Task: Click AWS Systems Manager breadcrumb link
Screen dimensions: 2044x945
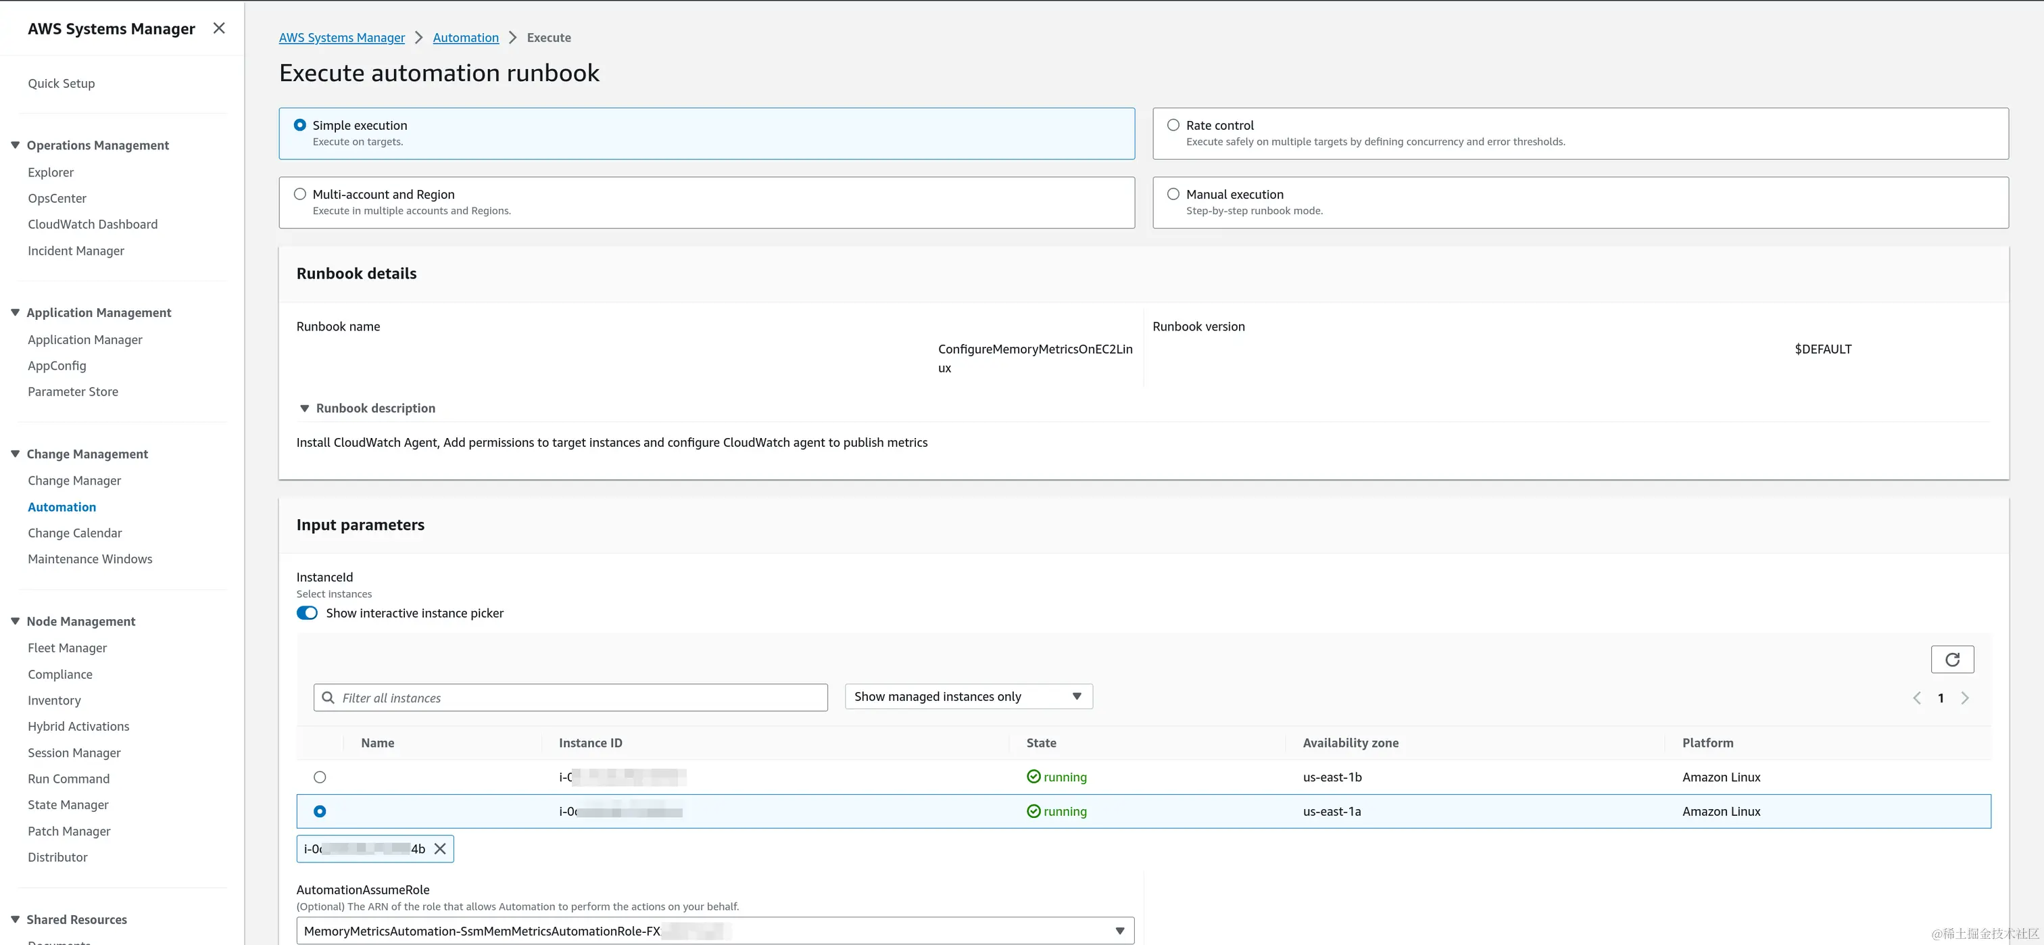Action: [341, 37]
